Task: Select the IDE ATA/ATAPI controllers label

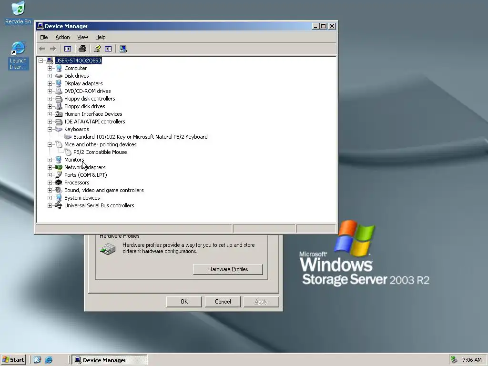Action: pos(95,122)
